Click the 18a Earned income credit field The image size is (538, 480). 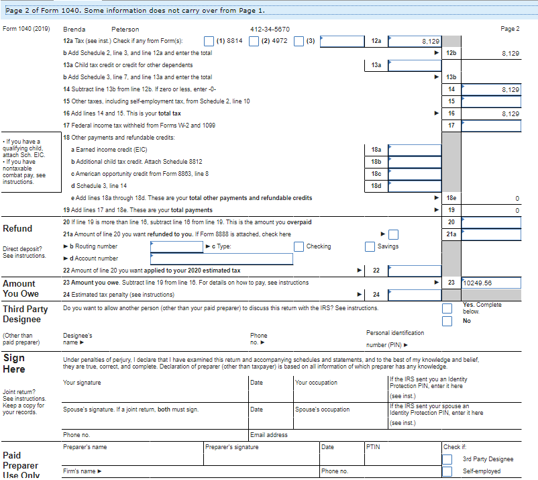click(x=415, y=150)
